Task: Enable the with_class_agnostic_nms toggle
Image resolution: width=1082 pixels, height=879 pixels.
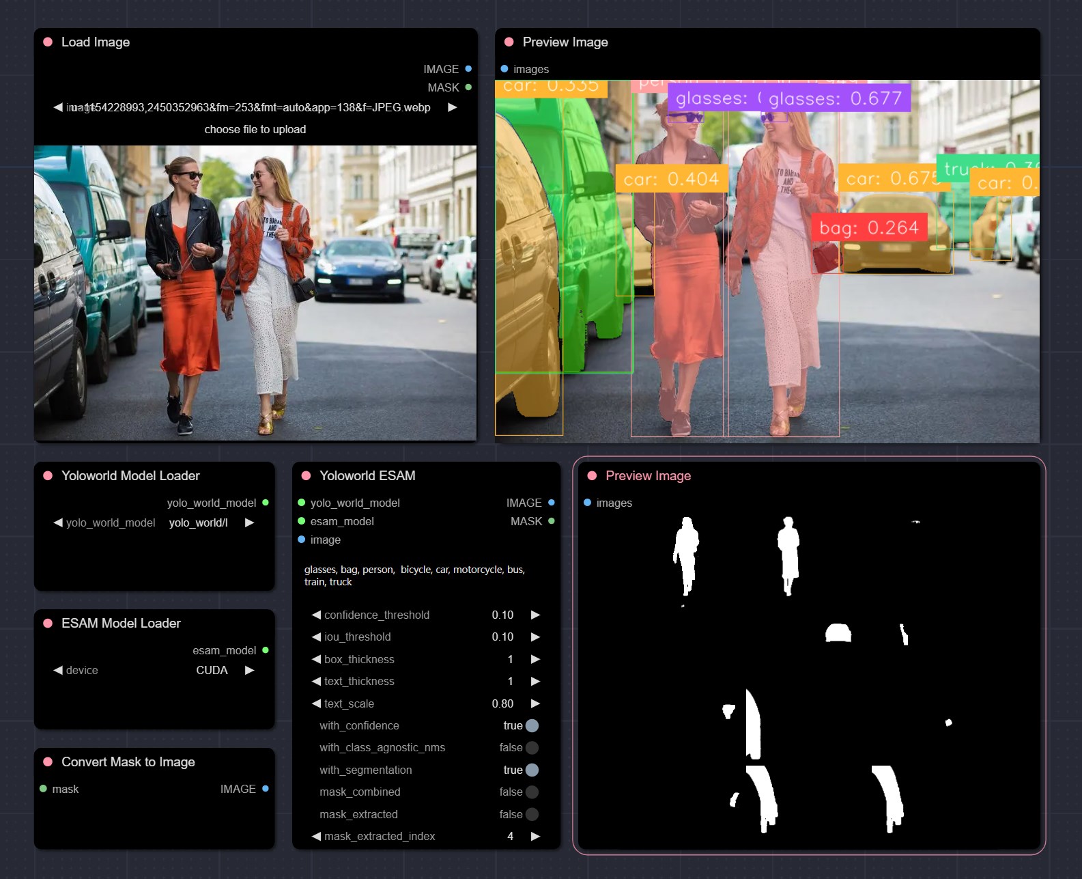Action: tap(532, 748)
